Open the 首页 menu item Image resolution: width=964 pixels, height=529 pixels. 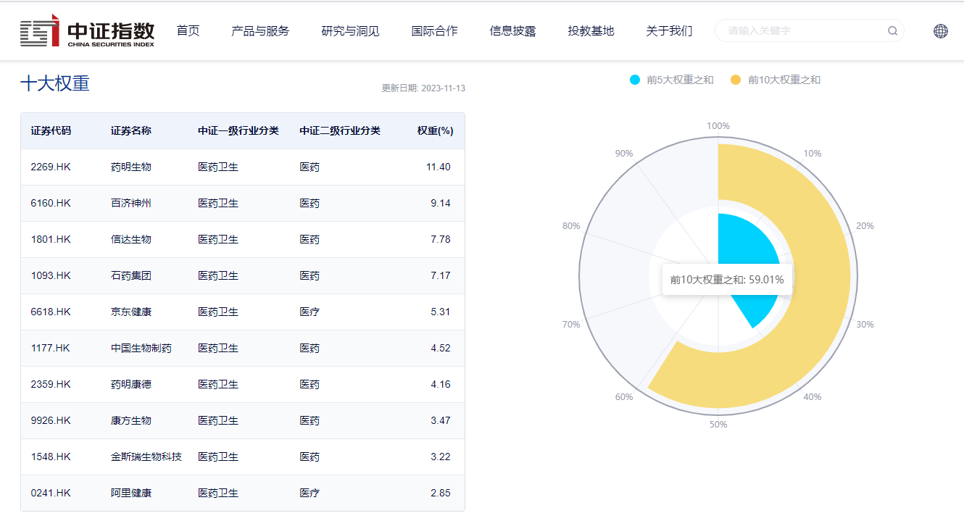tap(188, 31)
